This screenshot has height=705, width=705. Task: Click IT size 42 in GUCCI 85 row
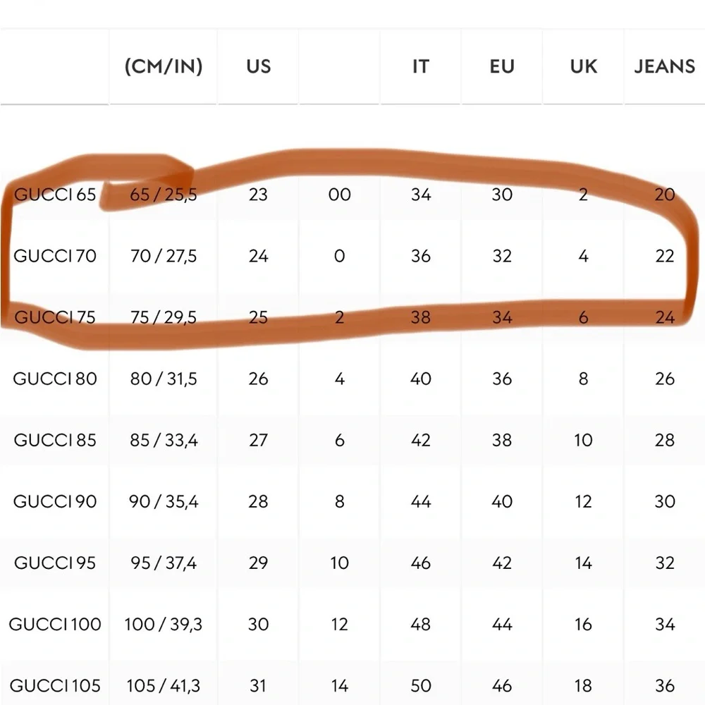click(x=421, y=440)
